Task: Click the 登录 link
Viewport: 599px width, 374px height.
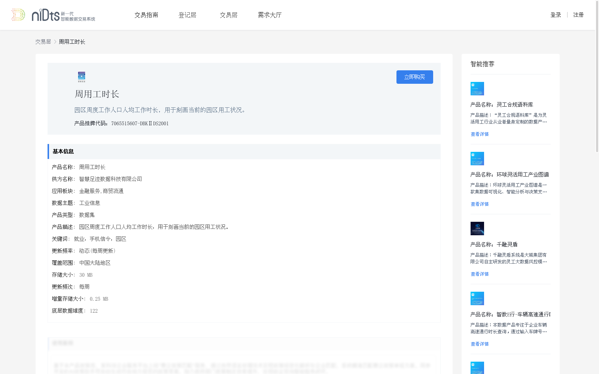Action: [556, 15]
